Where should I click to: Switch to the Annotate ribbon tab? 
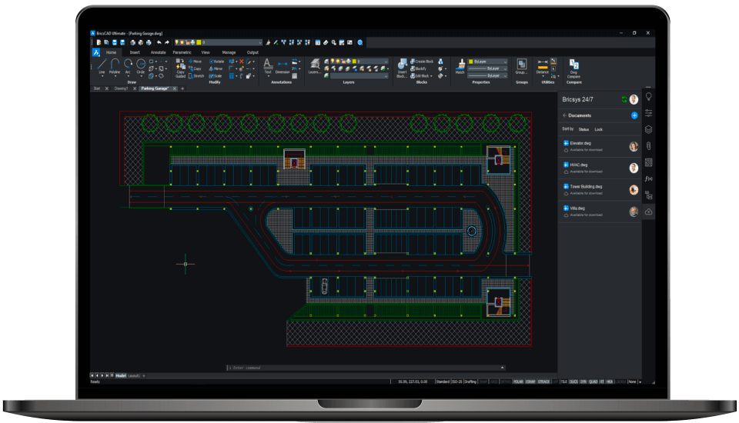coord(158,52)
